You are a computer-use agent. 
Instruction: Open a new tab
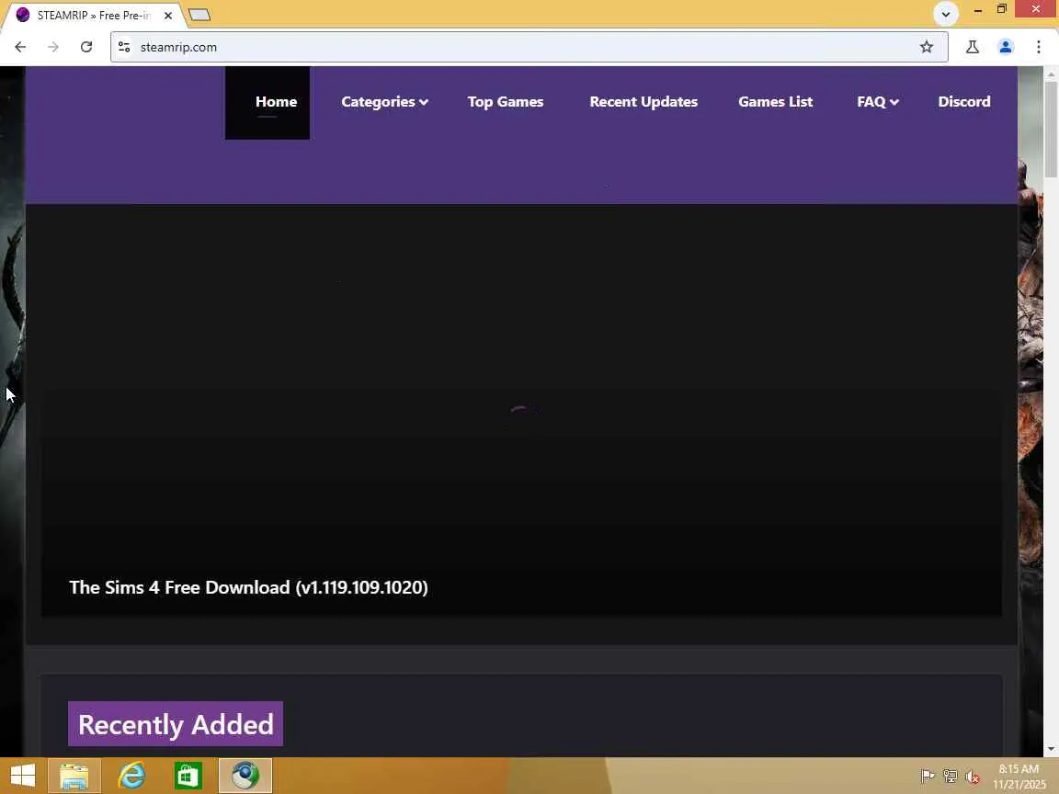pos(199,15)
